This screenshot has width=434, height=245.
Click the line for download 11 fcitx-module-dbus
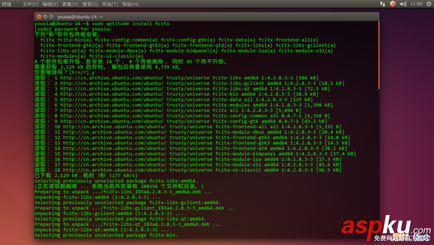(x=189, y=132)
